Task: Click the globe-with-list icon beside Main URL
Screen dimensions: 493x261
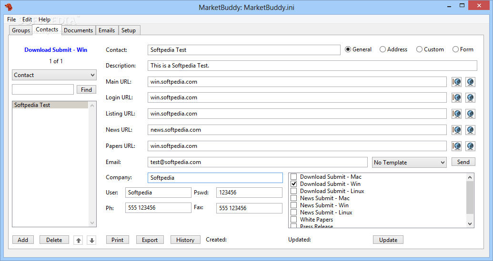Action: point(456,82)
